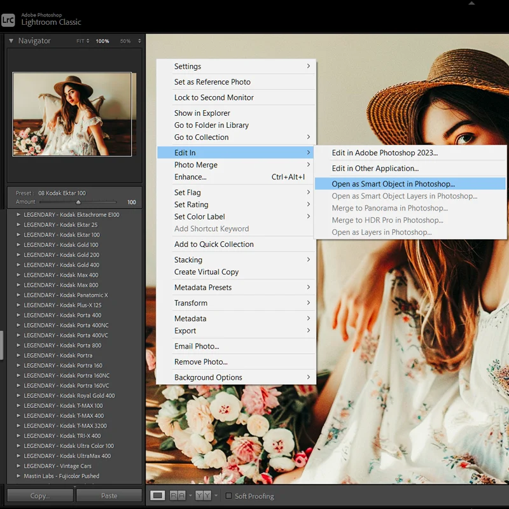Select LEGENDARY - Kodak Porta 800 row
509x509 pixels.
[x=74, y=345]
